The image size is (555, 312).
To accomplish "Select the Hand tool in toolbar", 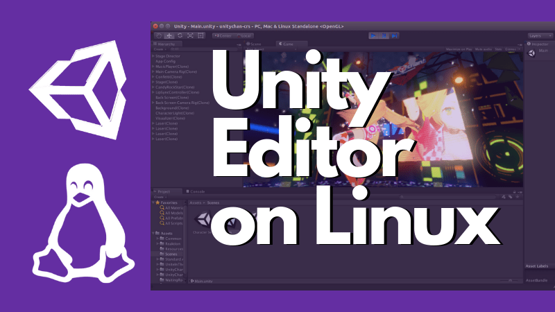I will click(x=159, y=35).
